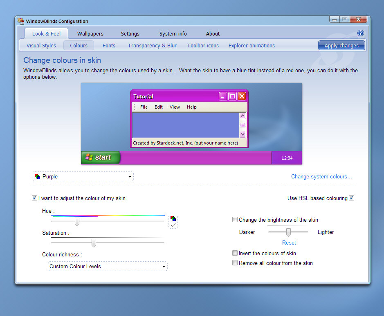Click Help in the preview Tutorial menu
Viewport: 384px width, 316px height.
(x=191, y=107)
